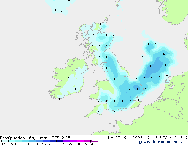The width and height of the screenshot is (188, 145).
Task: Pick the legend swatch between 2 and 5
Action: (x=26, y=141)
